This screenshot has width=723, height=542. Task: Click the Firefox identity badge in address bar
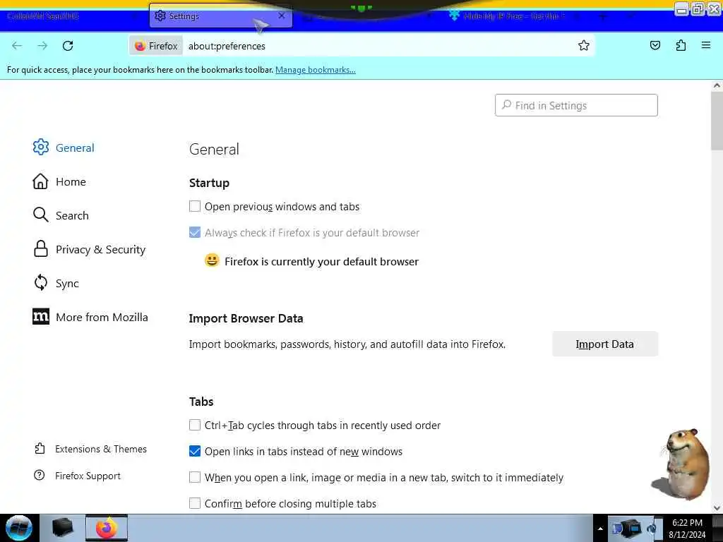point(156,46)
